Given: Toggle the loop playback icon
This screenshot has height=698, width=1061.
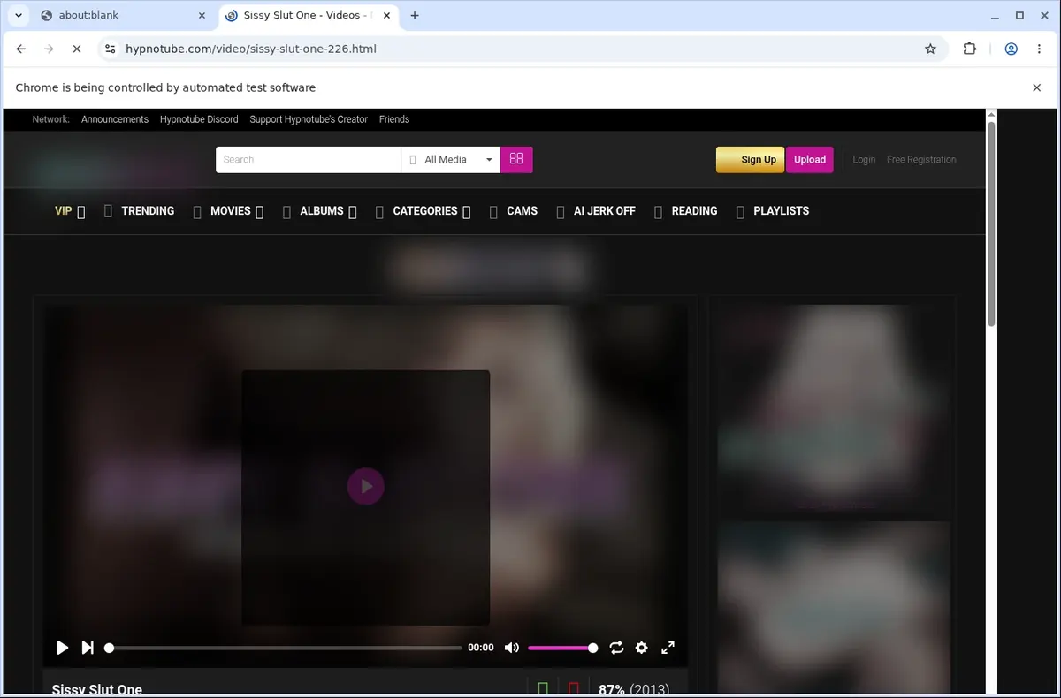Looking at the screenshot, I should [616, 648].
